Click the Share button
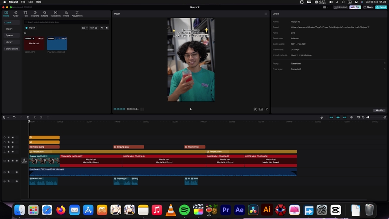 tap(368, 7)
